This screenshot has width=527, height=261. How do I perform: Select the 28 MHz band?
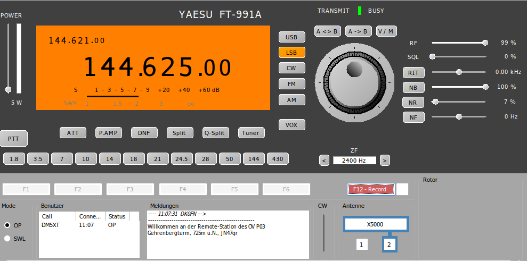(206, 159)
